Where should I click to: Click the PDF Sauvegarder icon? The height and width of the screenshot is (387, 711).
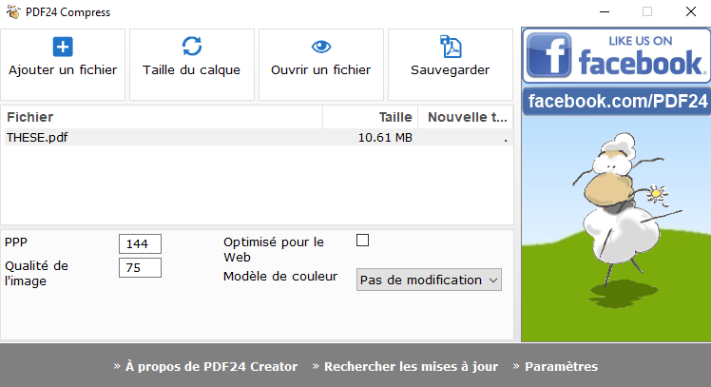[451, 47]
